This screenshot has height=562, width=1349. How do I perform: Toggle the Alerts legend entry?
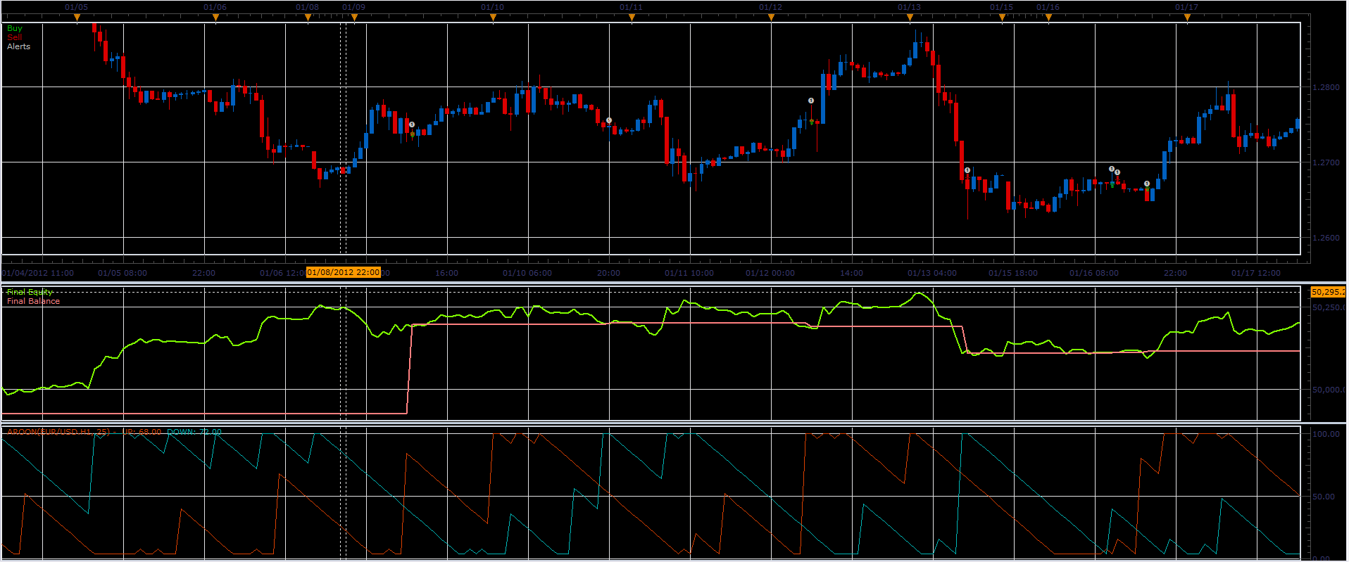[x=19, y=46]
